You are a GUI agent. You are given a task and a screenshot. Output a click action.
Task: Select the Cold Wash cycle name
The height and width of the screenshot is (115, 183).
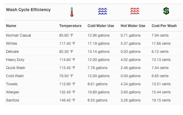pos(15,76)
